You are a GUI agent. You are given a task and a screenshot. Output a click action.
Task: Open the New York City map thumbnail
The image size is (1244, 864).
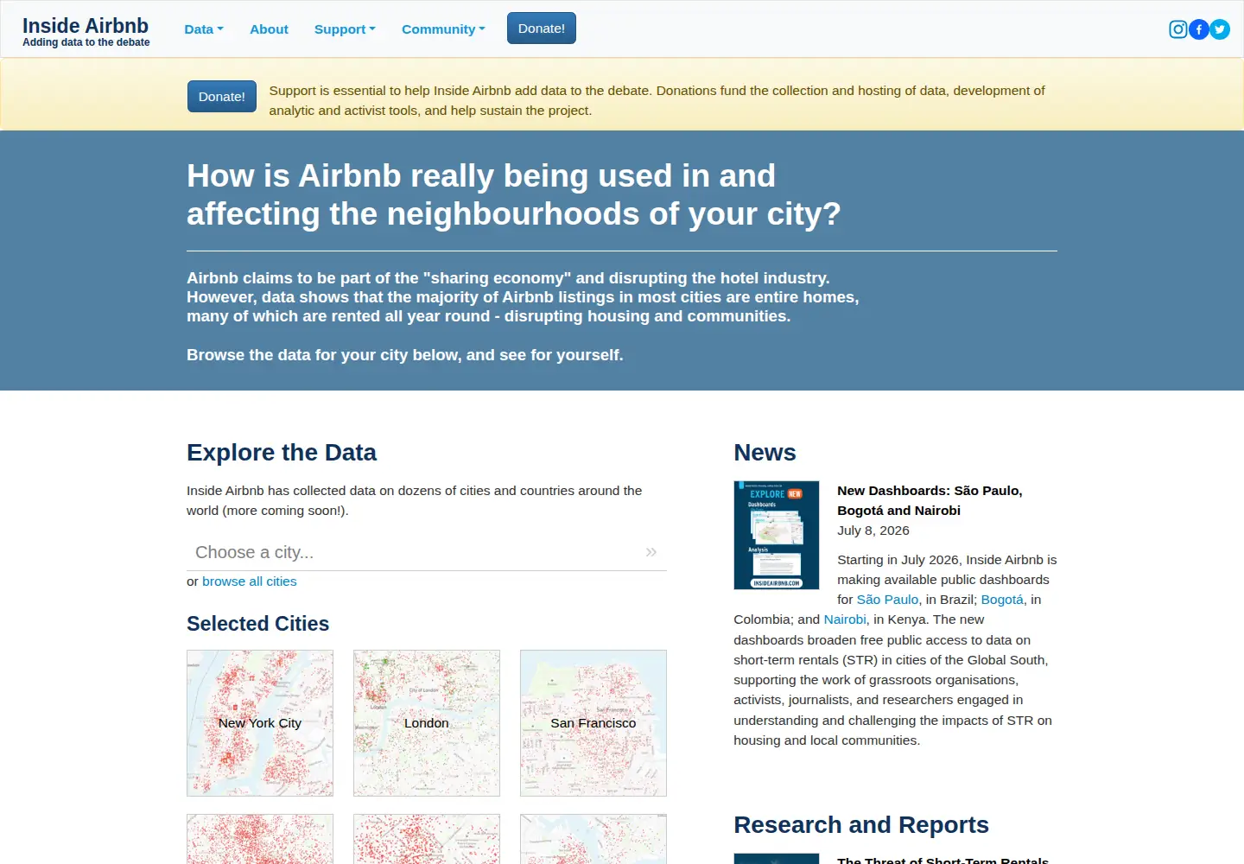(260, 723)
